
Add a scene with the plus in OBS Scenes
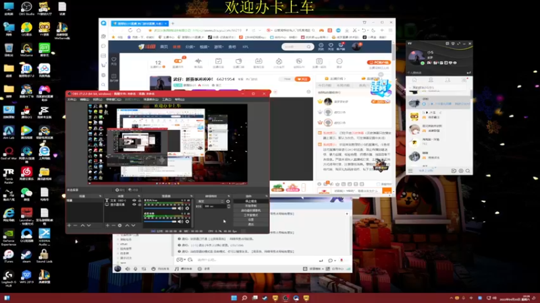[70, 226]
